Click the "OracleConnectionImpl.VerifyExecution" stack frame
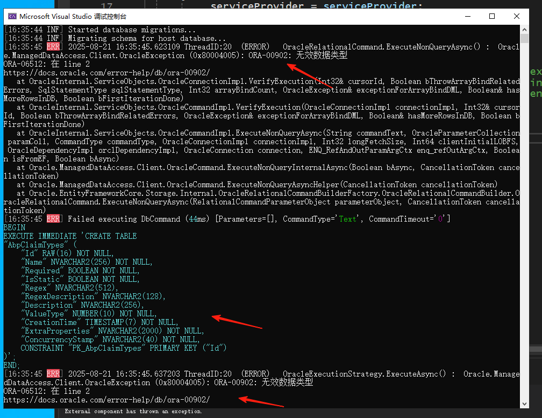This screenshot has height=418, width=542. pyautogui.click(x=261, y=90)
